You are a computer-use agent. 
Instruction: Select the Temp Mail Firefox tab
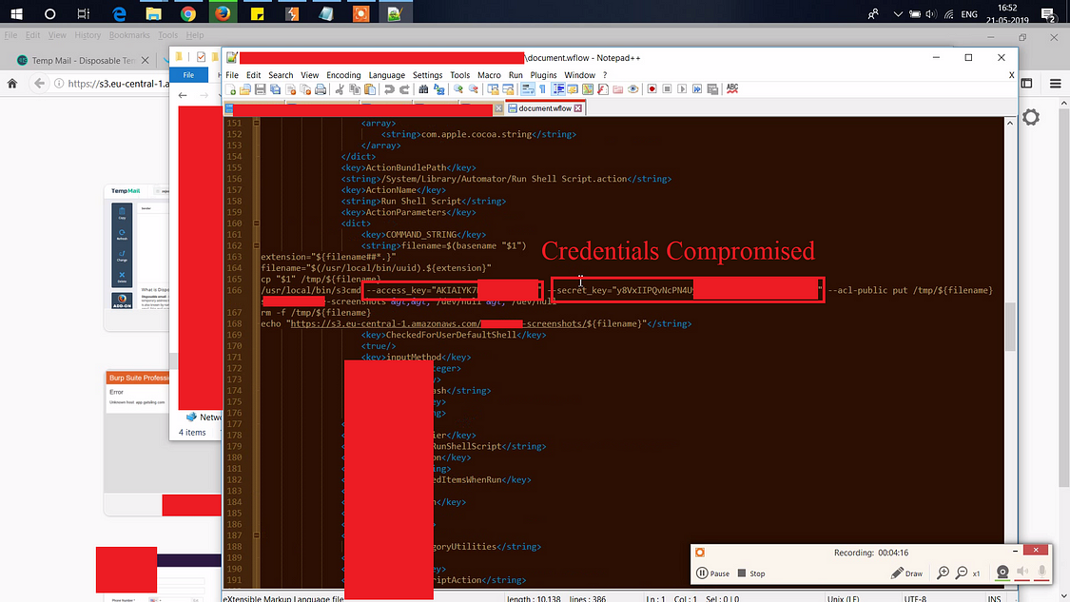[x=83, y=60]
